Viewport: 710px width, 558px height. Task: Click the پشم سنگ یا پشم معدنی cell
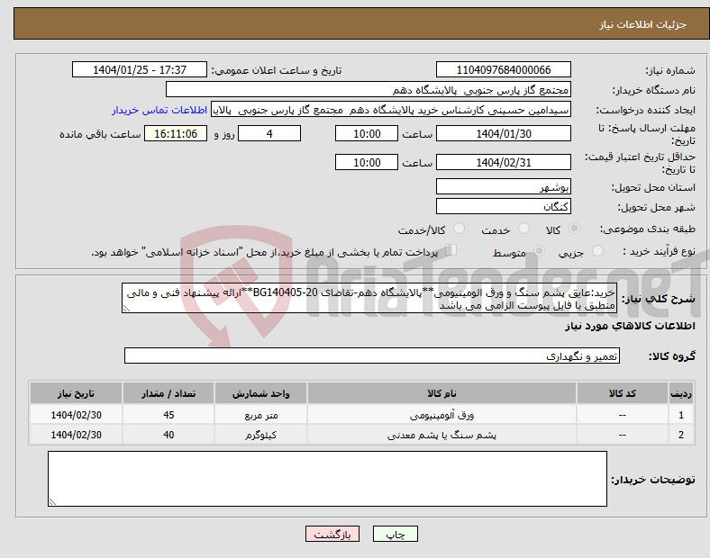(441, 435)
